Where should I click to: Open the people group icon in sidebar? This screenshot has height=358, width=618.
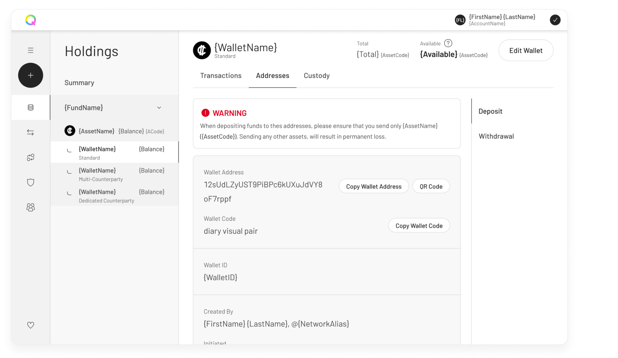tap(30, 207)
